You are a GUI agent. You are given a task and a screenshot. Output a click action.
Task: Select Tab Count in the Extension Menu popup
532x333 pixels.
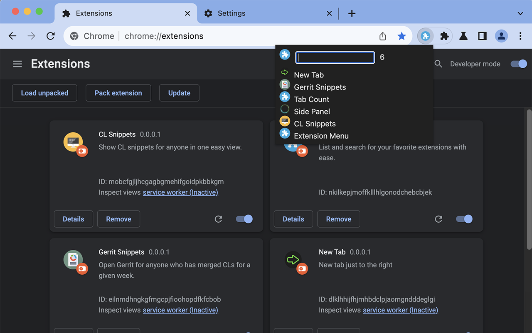(x=311, y=99)
